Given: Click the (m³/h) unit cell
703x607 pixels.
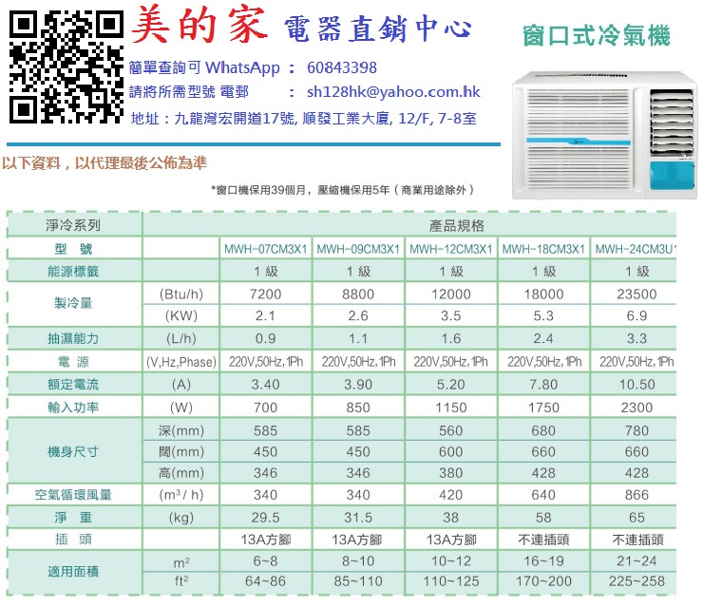Looking at the screenshot, I should pos(181,495).
